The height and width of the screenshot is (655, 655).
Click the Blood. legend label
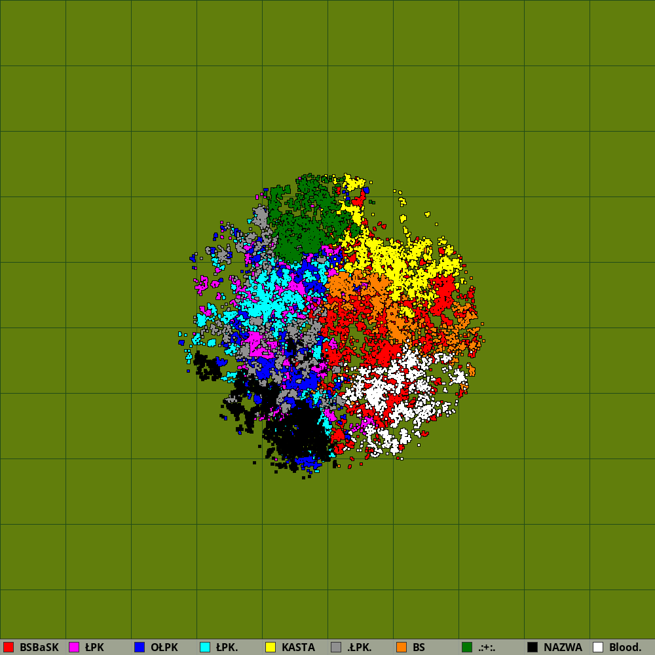click(x=625, y=647)
